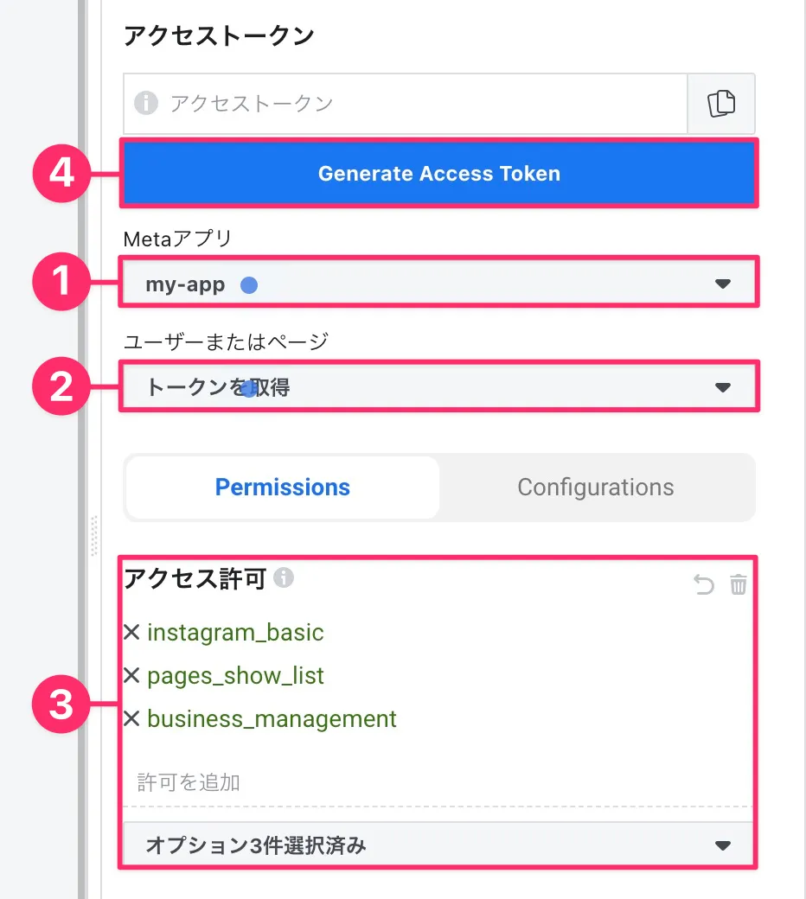Viewport: 806px width, 899px height.
Task: Click the 許可を追加 search field
Action: tap(432, 783)
